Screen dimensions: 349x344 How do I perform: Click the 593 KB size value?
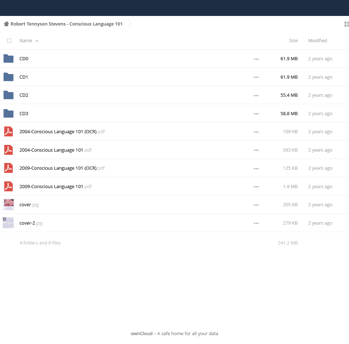click(x=290, y=150)
